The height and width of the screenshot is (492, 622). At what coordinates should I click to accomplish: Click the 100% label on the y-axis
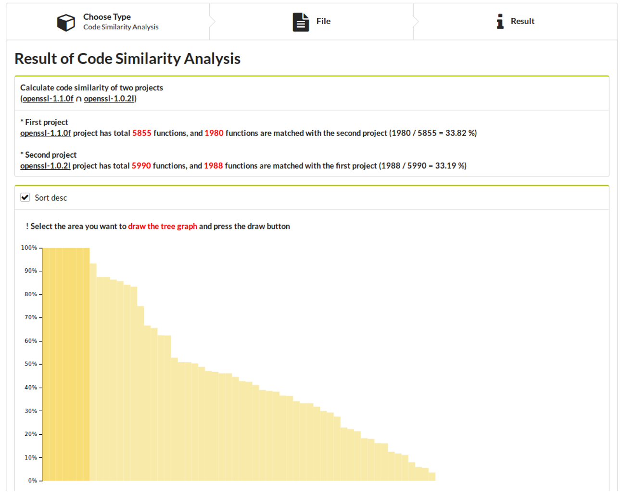point(29,248)
